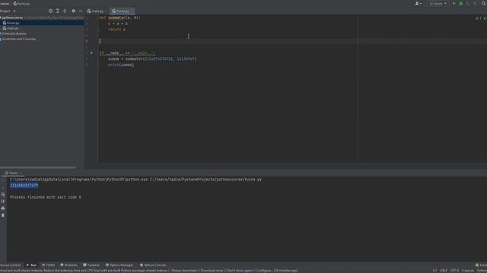Hide the Project panel with minus icon

pyautogui.click(x=81, y=11)
